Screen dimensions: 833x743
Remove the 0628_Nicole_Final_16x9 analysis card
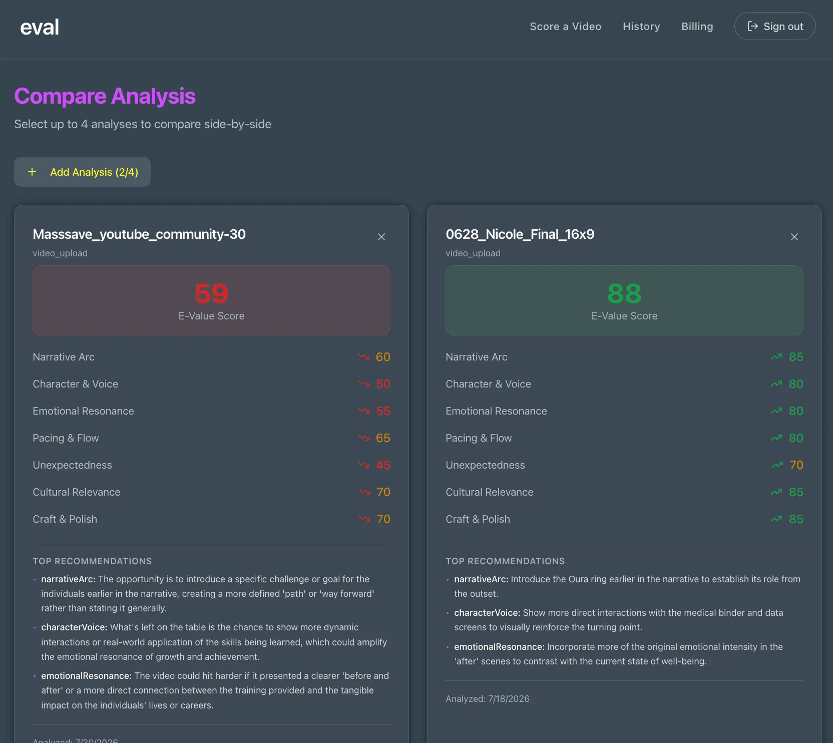tap(794, 237)
